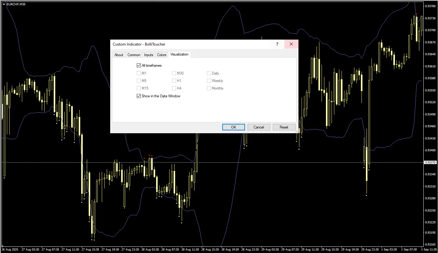
Task: Click the 0.93195 price scale value
Action: pos(431,233)
